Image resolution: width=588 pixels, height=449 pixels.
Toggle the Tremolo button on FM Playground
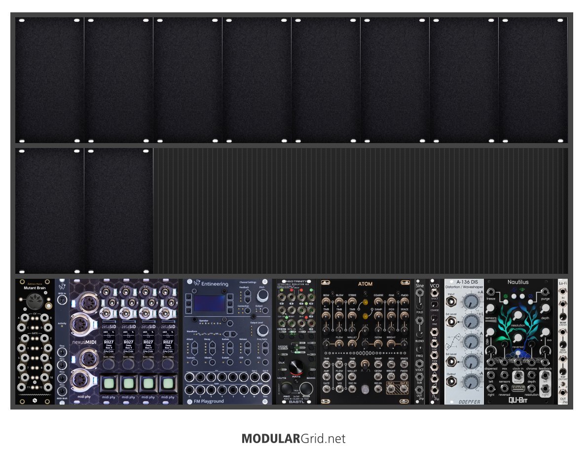coord(195,362)
